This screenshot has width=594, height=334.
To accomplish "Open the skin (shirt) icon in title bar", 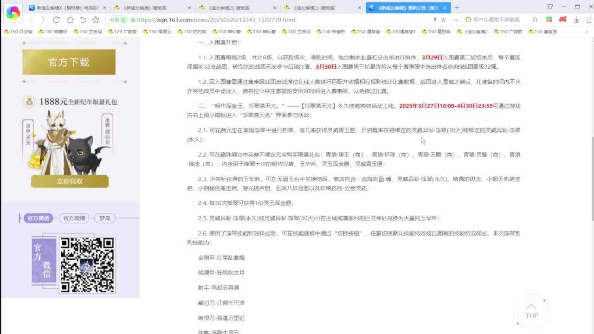I will (x=550, y=7).
